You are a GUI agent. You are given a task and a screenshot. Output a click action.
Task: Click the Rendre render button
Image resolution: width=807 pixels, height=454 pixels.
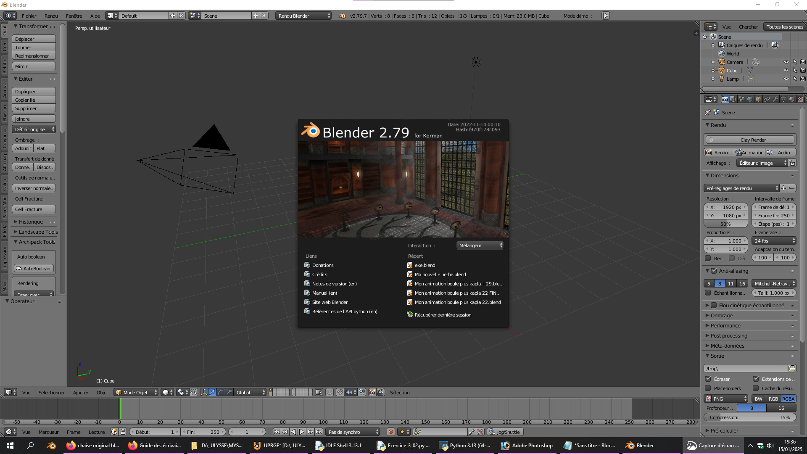(x=719, y=152)
